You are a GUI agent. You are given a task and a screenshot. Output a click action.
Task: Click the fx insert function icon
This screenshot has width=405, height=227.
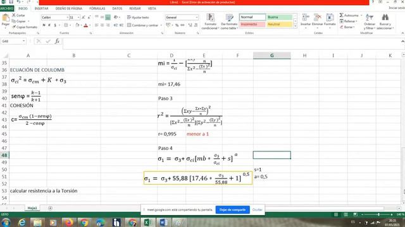pos(57,41)
